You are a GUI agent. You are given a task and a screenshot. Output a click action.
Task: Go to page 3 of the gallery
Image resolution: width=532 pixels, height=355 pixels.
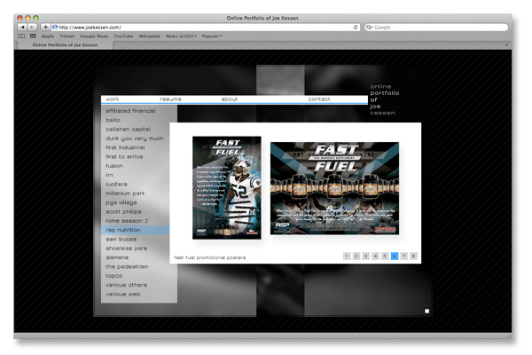(365, 256)
